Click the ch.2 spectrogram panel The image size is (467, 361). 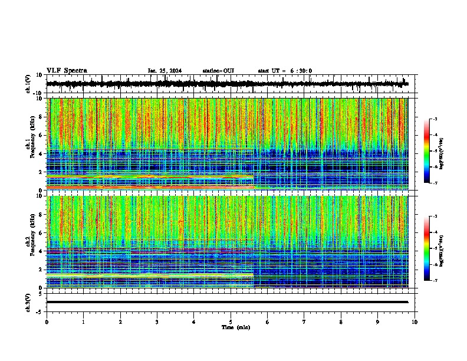(227, 242)
